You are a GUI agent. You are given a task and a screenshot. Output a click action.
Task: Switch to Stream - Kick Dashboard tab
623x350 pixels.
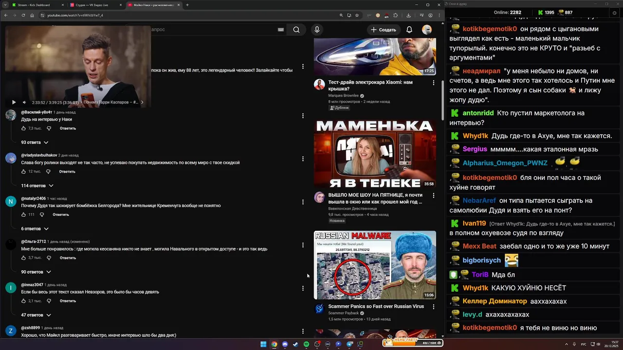pos(38,5)
